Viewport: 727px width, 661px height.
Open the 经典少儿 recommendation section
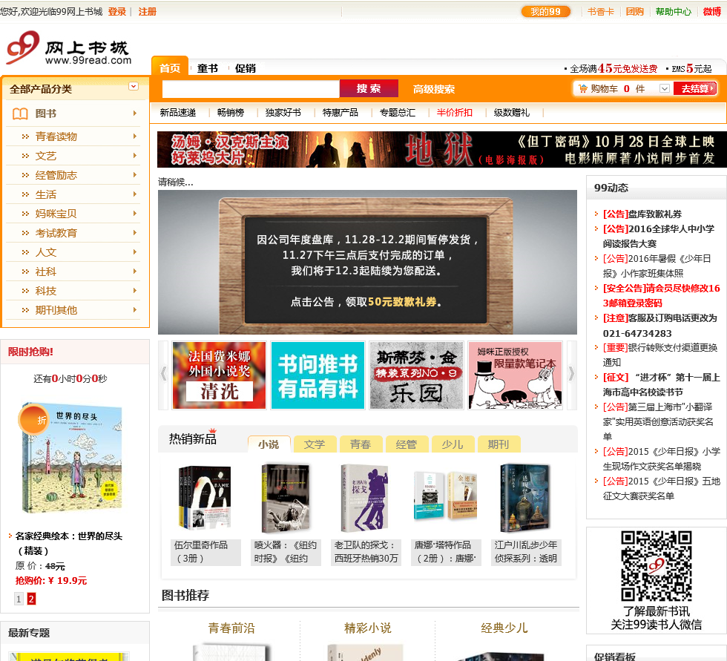tap(504, 628)
